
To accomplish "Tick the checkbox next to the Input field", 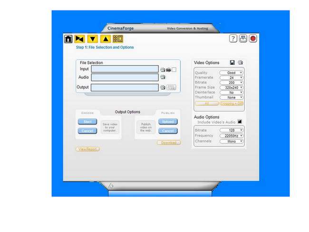I will (x=174, y=70).
